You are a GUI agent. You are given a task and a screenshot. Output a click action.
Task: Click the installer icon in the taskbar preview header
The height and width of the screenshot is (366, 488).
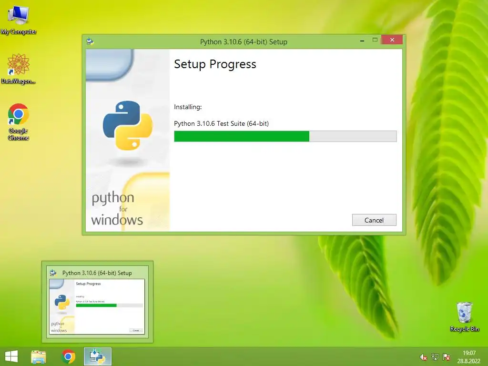pos(53,273)
